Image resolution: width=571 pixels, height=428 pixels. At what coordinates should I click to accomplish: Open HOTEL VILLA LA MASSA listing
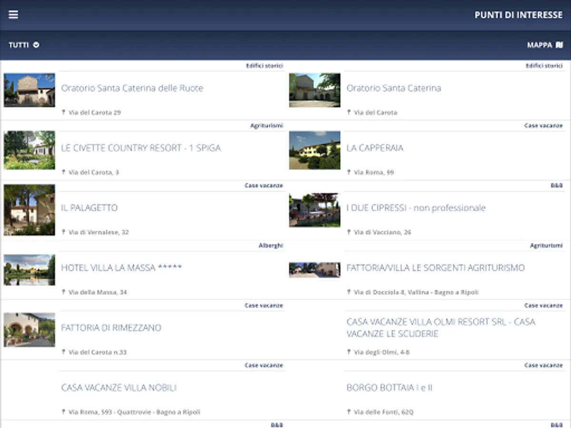122,268
